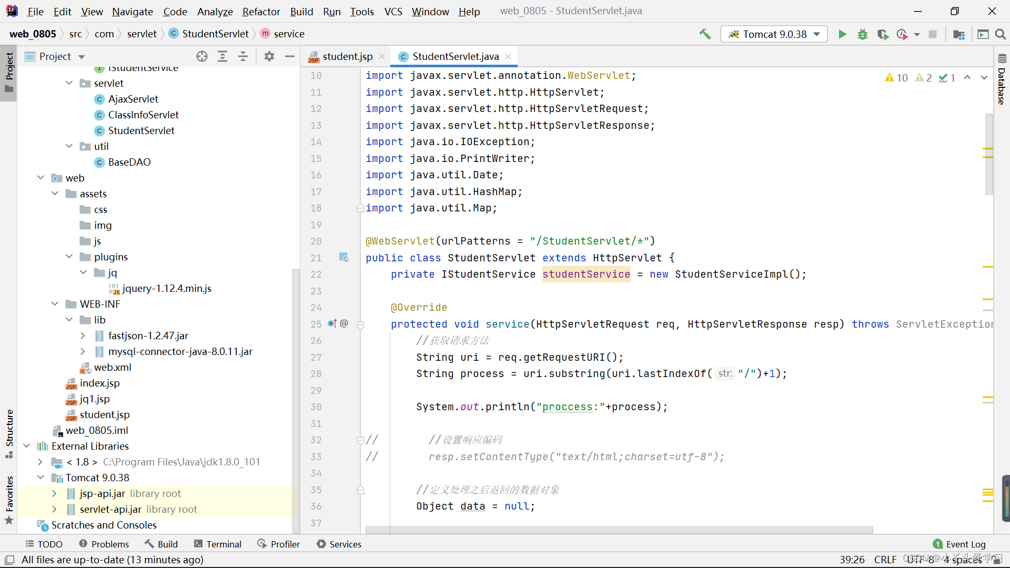Viewport: 1010px width, 568px height.
Task: Click the Project tree vertical scrollbar
Action: (x=295, y=400)
